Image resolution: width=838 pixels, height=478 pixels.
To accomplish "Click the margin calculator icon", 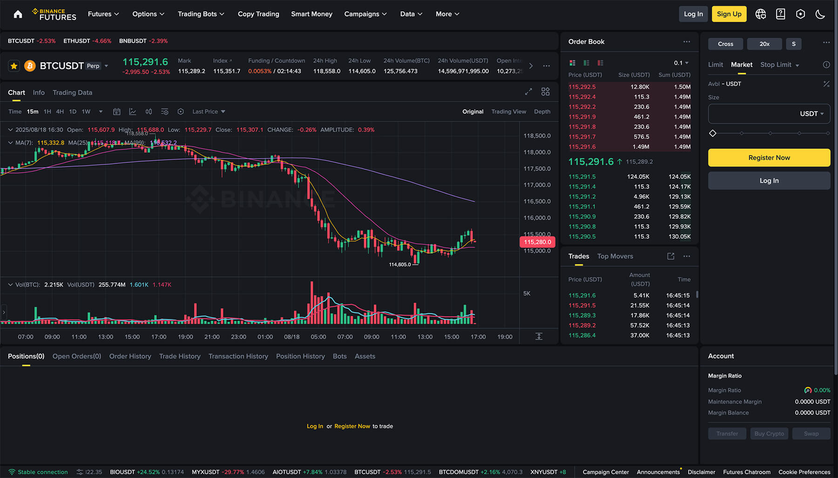I will (826, 84).
